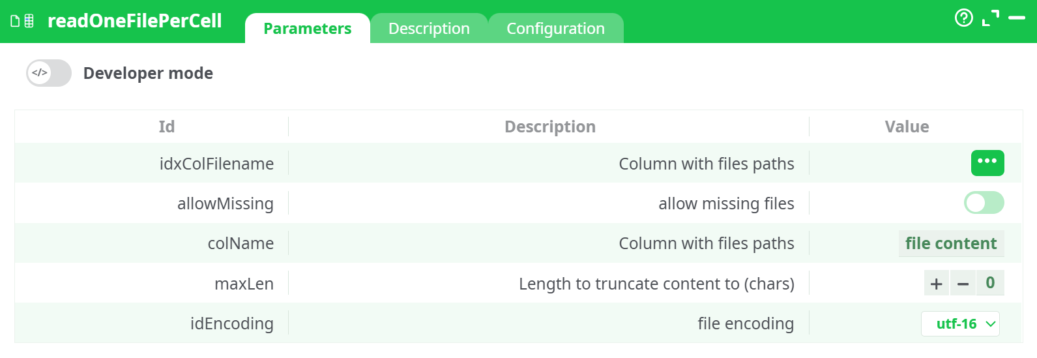Image resolution: width=1037 pixels, height=358 pixels.
Task: Click the maxLen value field showing 0
Action: (x=989, y=283)
